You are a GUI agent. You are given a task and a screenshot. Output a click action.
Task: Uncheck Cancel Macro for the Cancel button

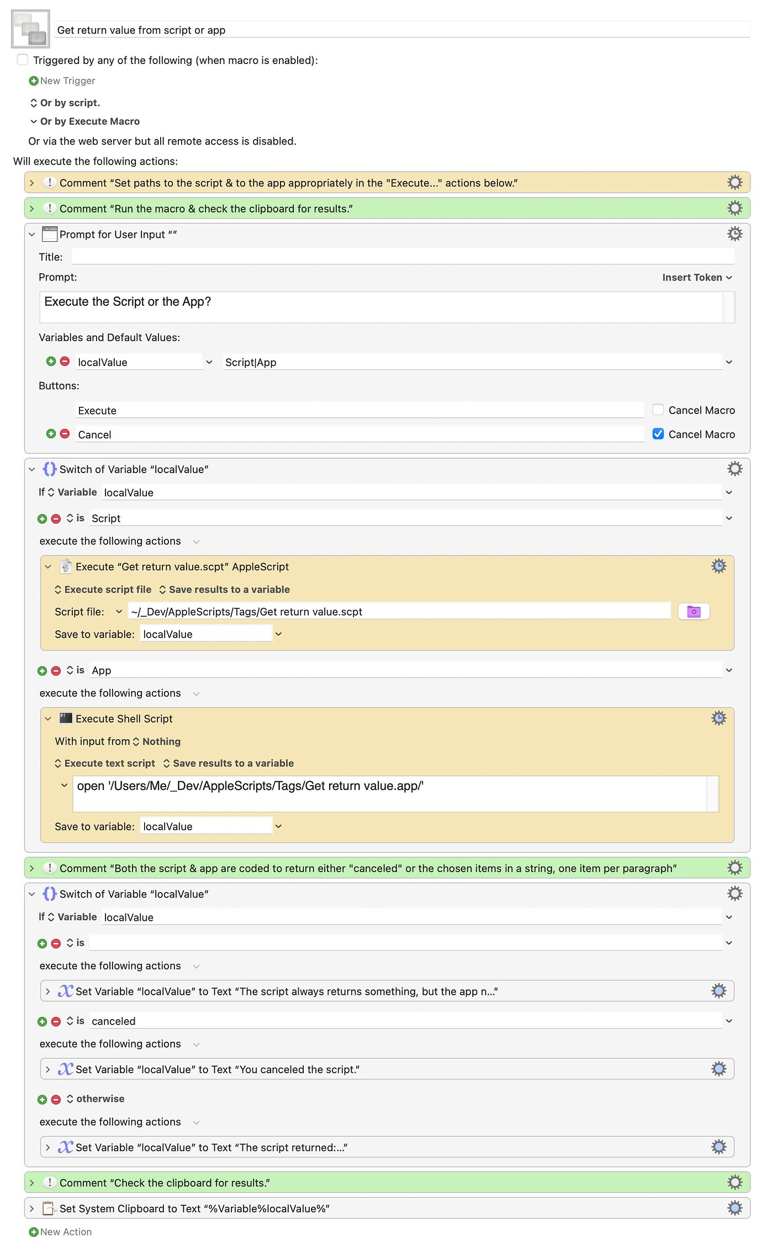click(658, 434)
